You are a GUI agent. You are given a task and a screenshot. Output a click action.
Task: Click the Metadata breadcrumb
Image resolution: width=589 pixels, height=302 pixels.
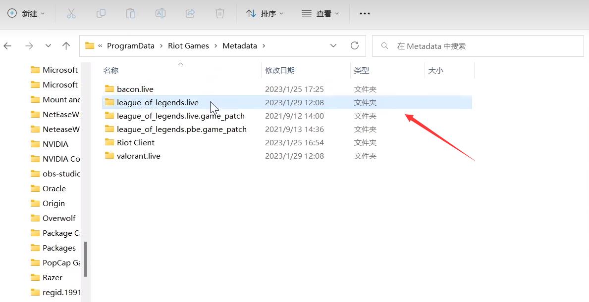pyautogui.click(x=240, y=45)
